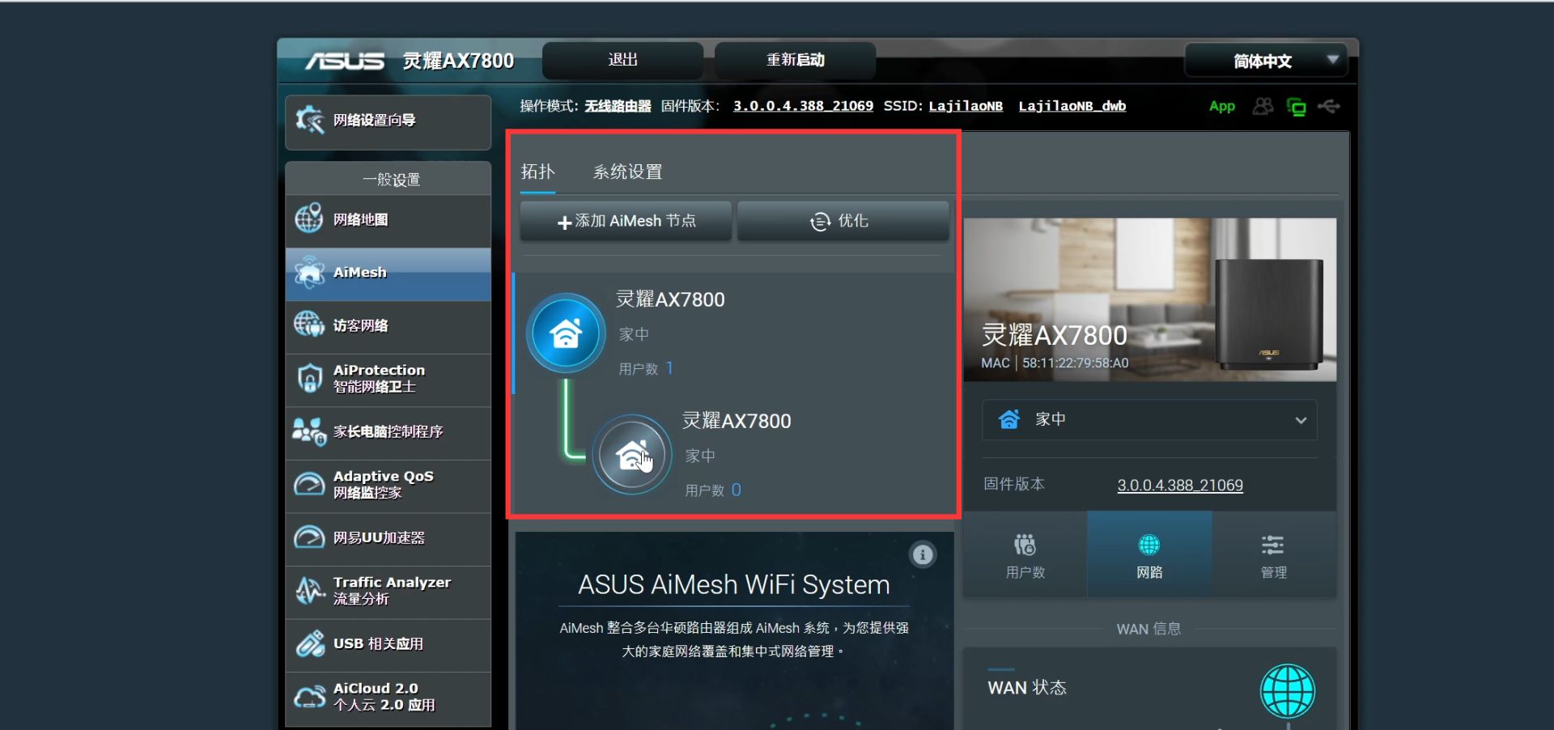The image size is (1554, 730).
Task: Switch to the 网路 network tab
Action: tap(1149, 555)
